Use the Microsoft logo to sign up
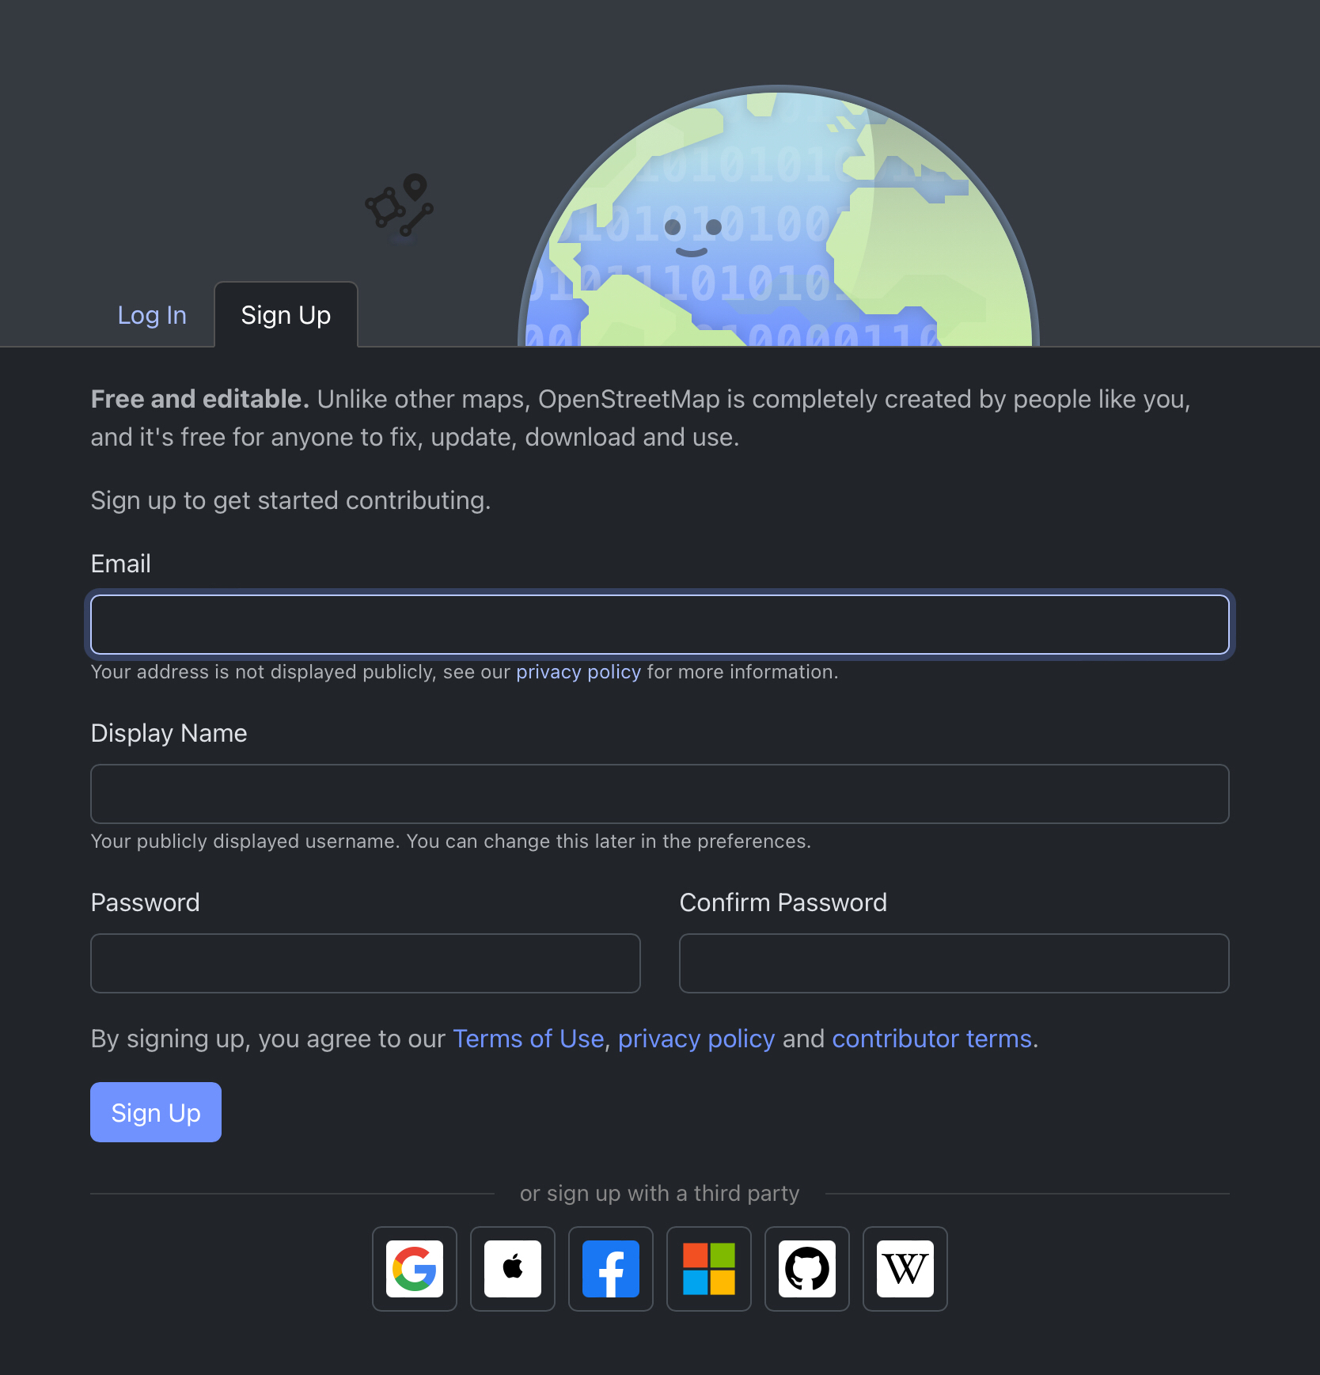The height and width of the screenshot is (1375, 1320). (709, 1269)
